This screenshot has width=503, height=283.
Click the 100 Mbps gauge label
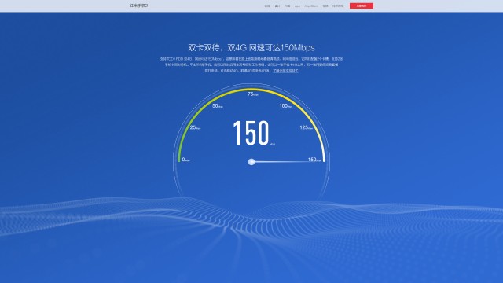[285, 106]
